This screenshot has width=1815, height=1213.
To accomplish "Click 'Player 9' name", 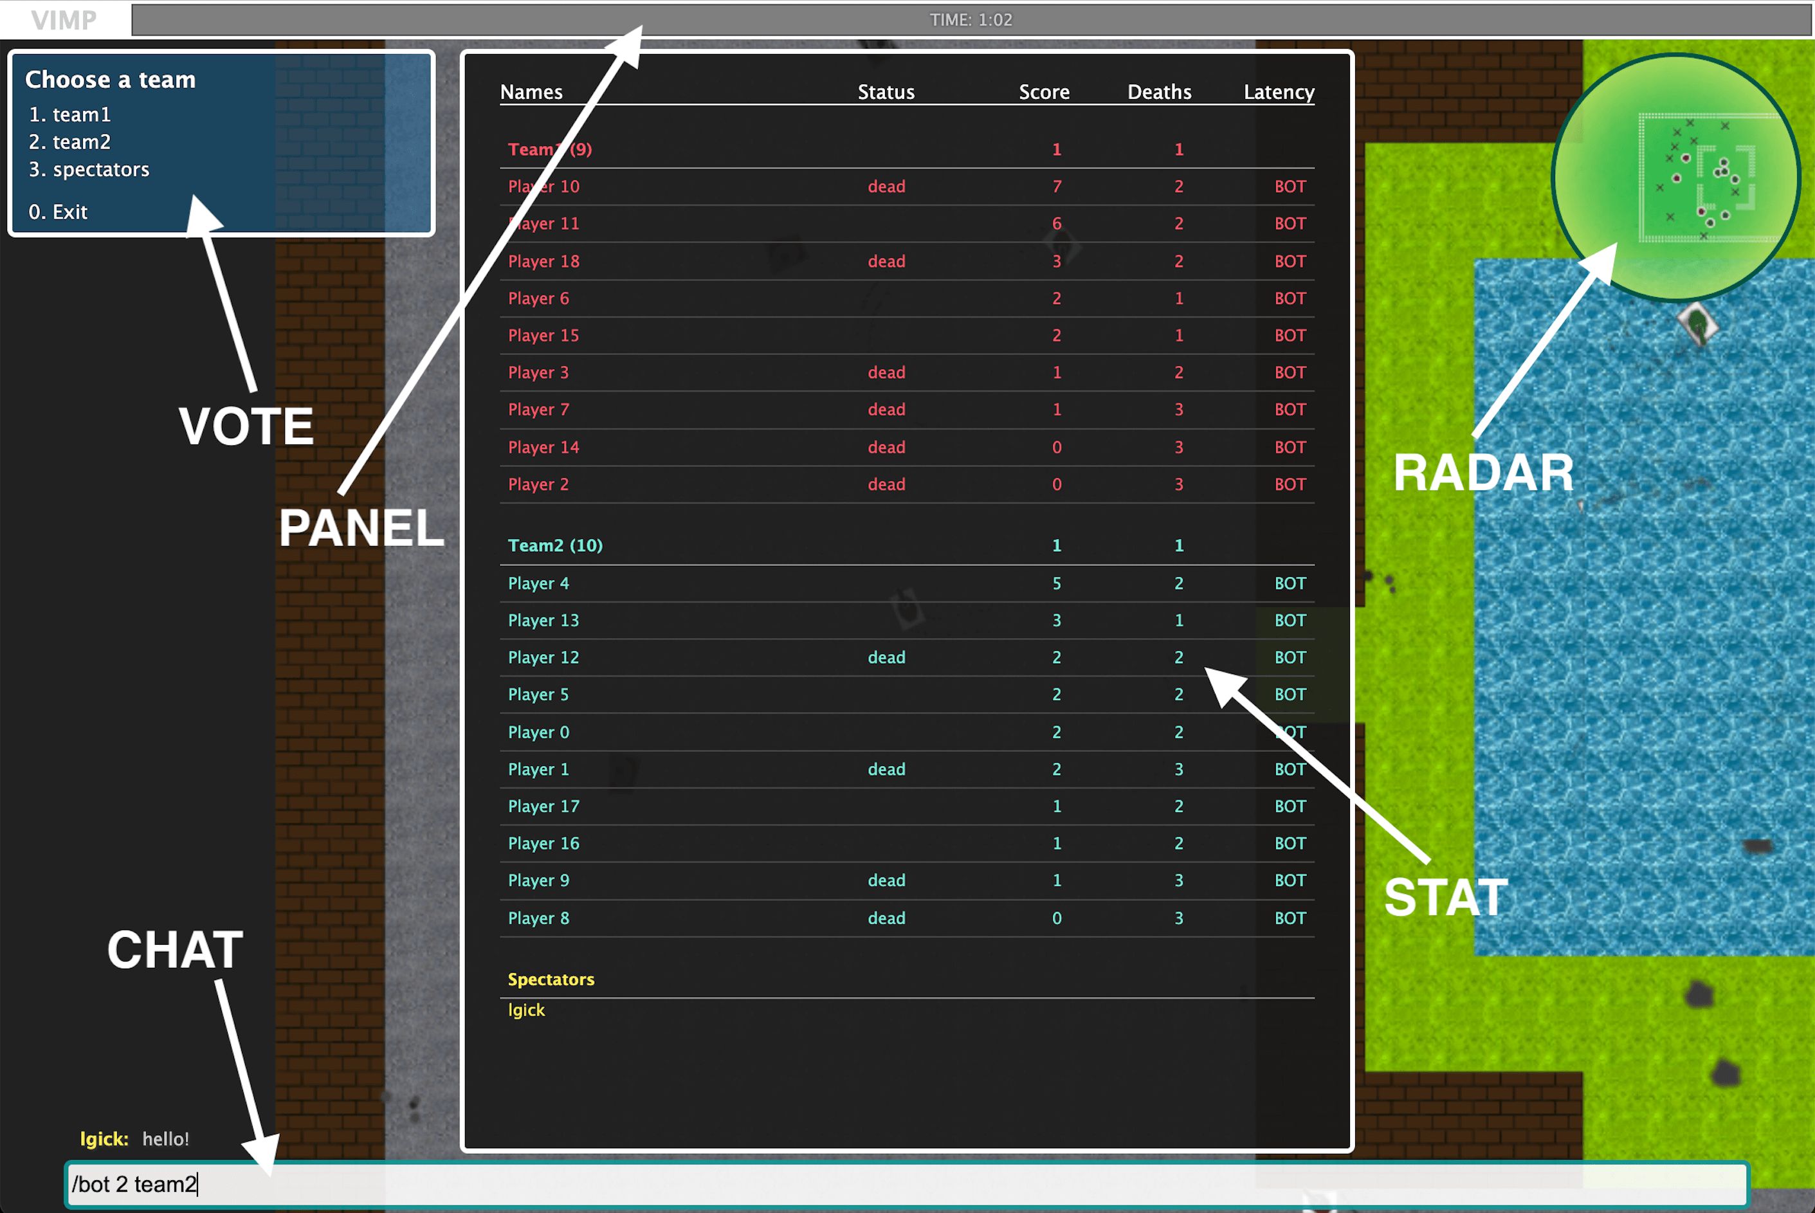I will coord(538,880).
